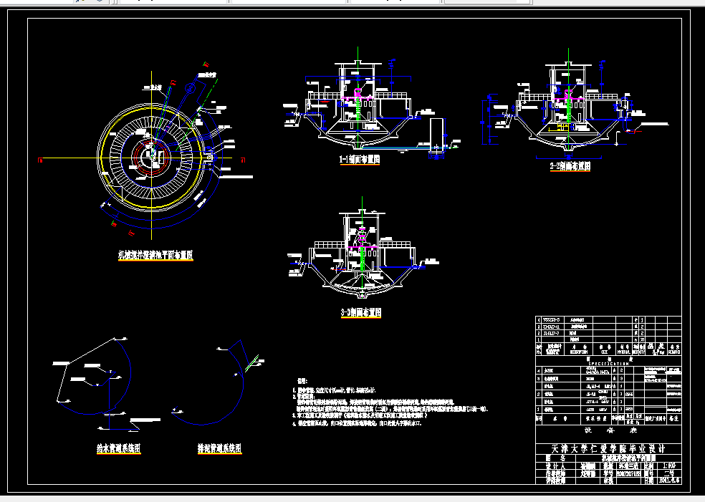Image resolution: width=705 pixels, height=502 pixels.
Task: Click the blue dimension bracket beneath the 2-2 section
Action: pyautogui.click(x=569, y=158)
